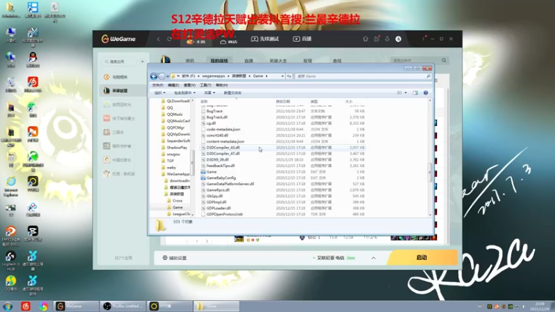The image size is (555, 312).
Task: Open the 共享 dropdown
Action: pyautogui.click(x=210, y=93)
